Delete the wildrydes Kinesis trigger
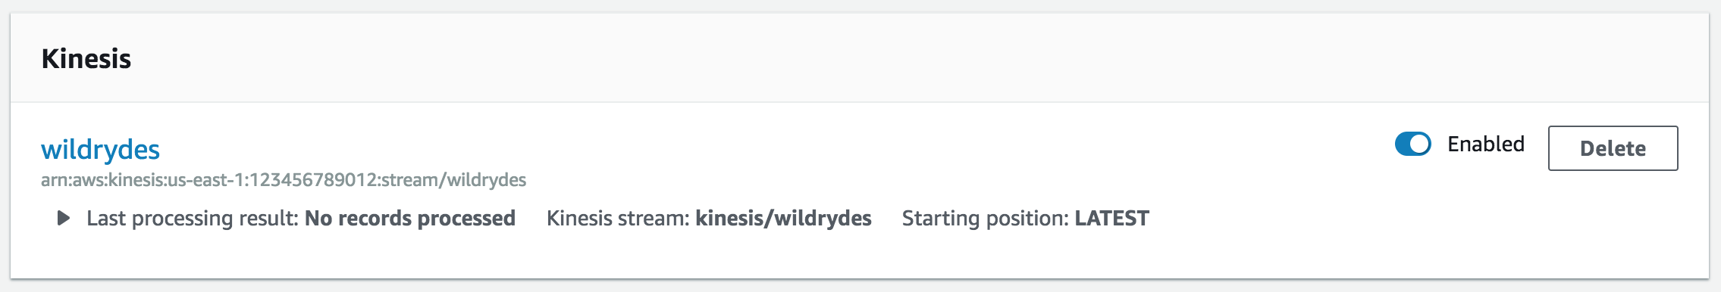Image resolution: width=1721 pixels, height=292 pixels. (x=1613, y=148)
